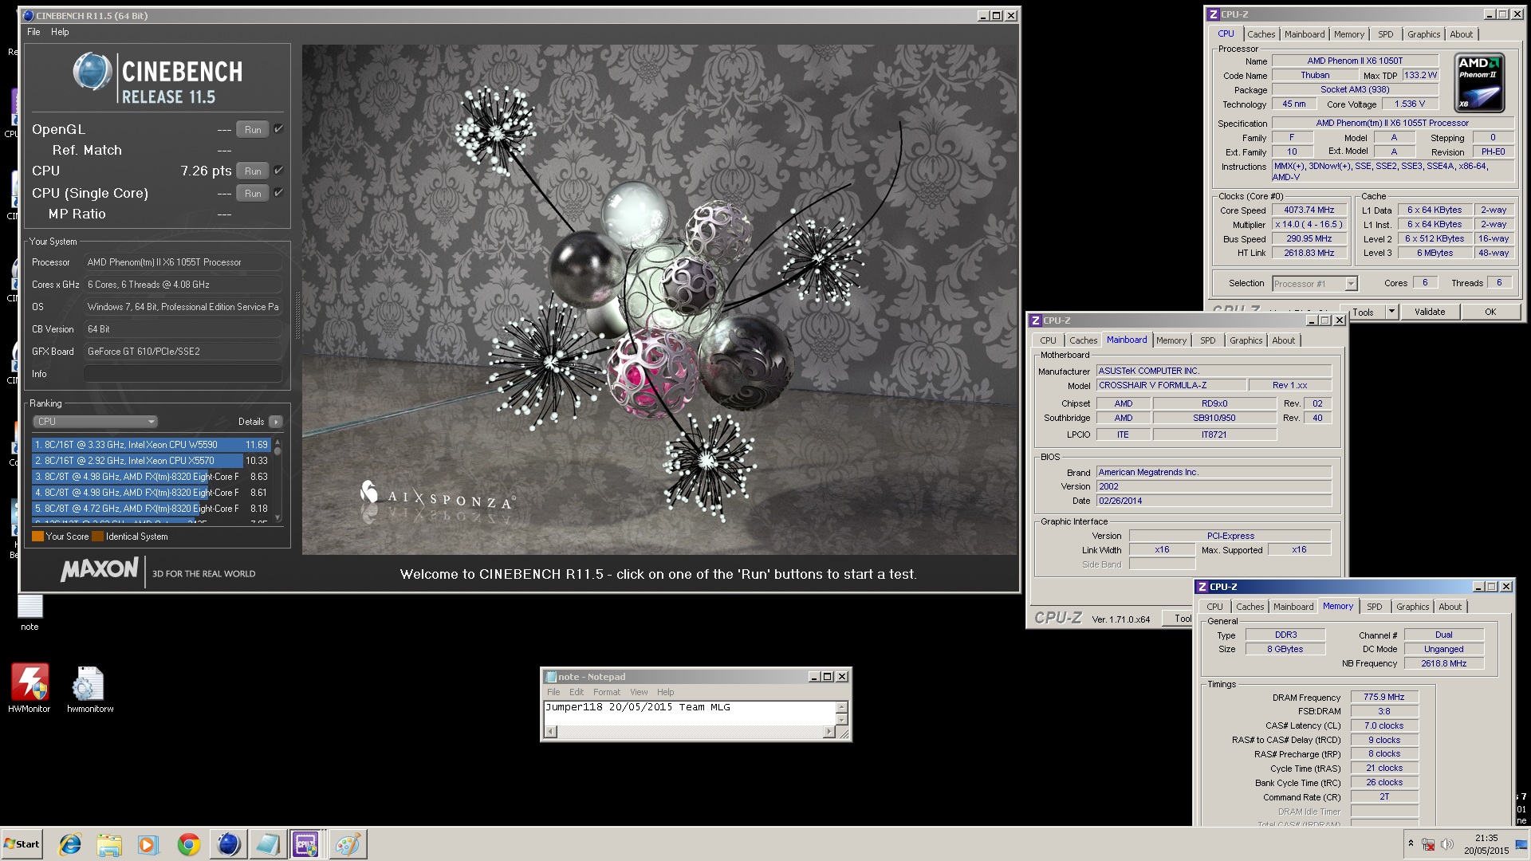Switch to CPU-Z taskbar icon
The height and width of the screenshot is (861, 1531).
tap(306, 844)
